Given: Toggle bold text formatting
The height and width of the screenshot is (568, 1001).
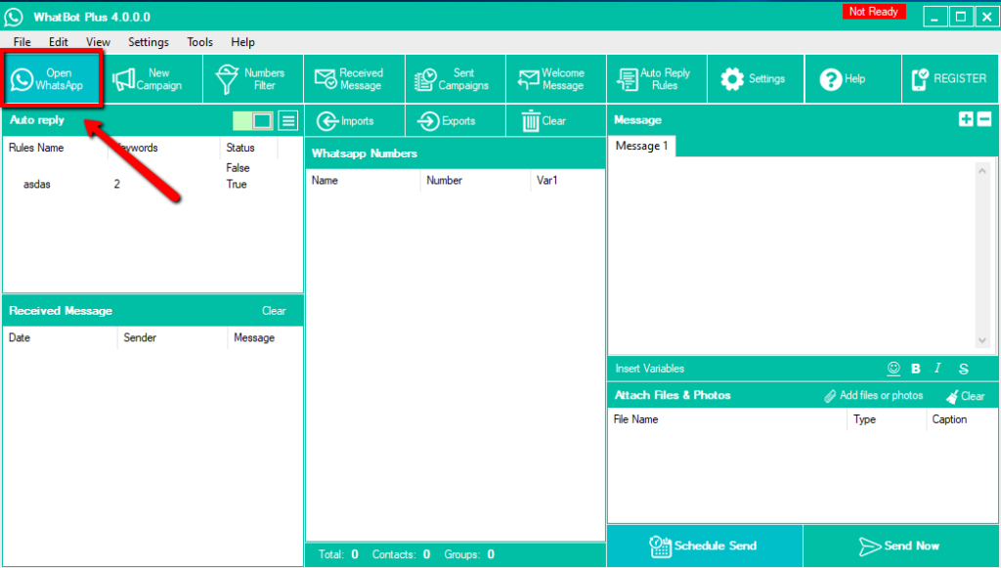Looking at the screenshot, I should (916, 369).
